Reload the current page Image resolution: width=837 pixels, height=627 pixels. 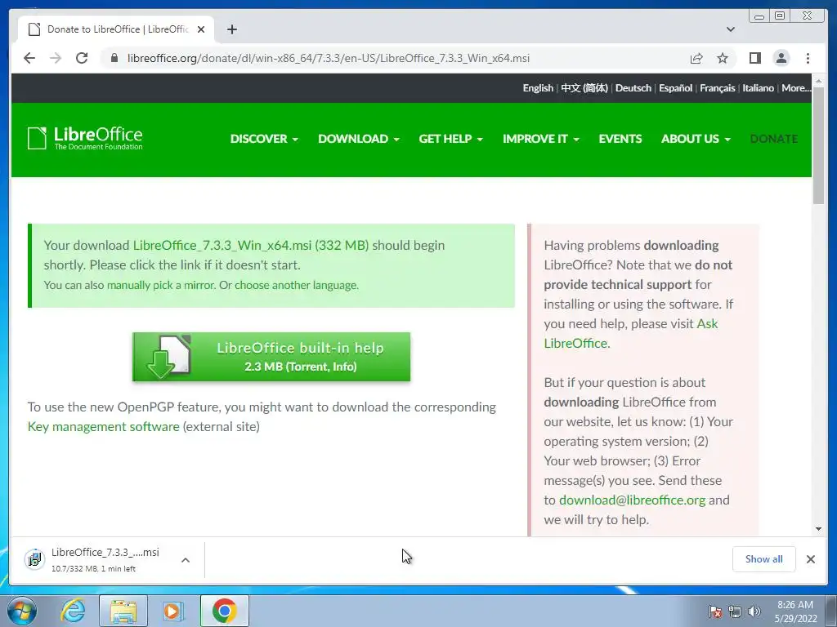pos(82,58)
